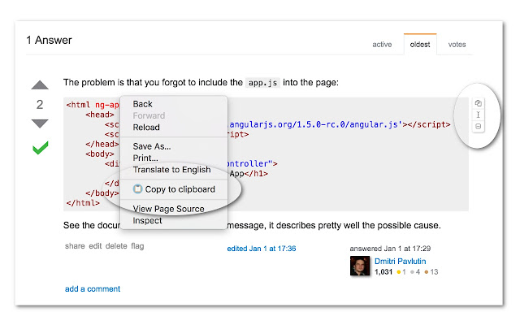Downvote the answer with the down arrow
This screenshot has height=325, width=520.
click(x=40, y=123)
